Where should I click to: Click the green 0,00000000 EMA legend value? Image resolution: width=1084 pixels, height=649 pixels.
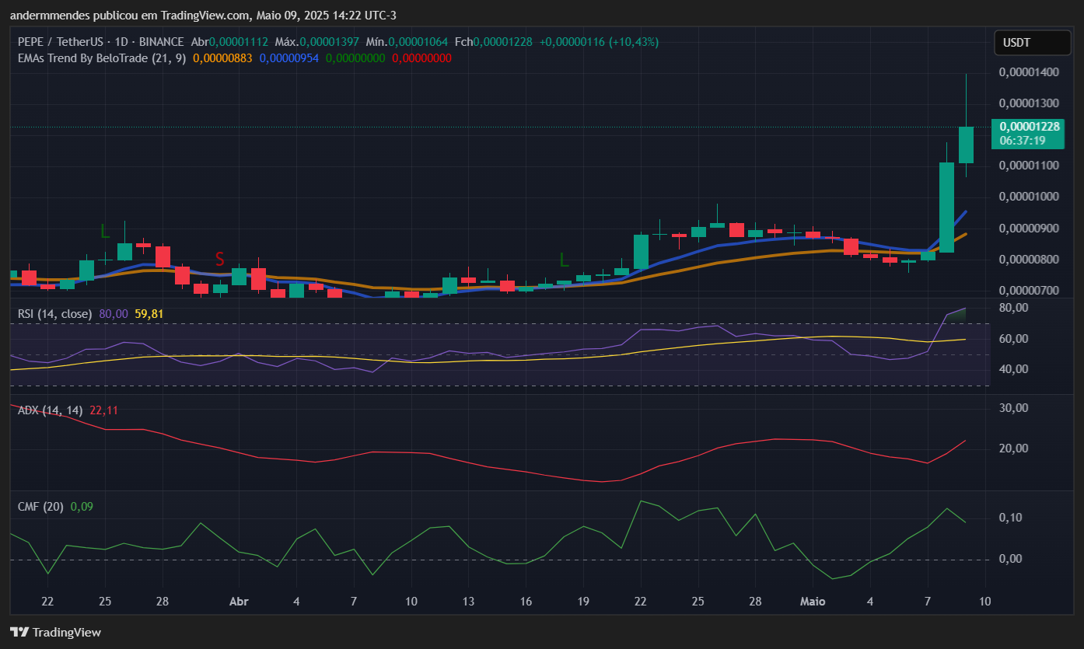(355, 58)
